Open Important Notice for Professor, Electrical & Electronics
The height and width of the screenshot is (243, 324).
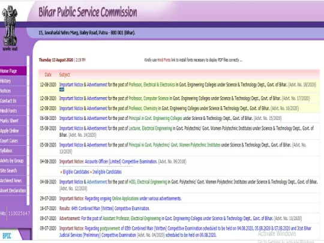[71, 85]
